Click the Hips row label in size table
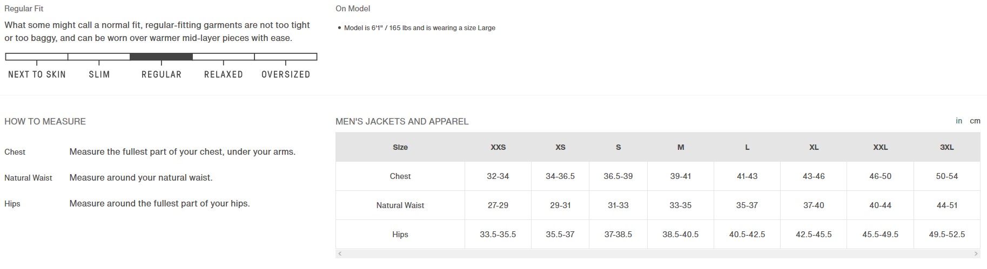 point(400,234)
